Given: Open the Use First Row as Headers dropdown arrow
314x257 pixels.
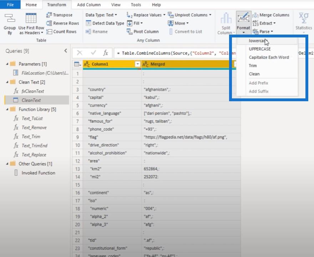Looking at the screenshot, I should [42, 33].
